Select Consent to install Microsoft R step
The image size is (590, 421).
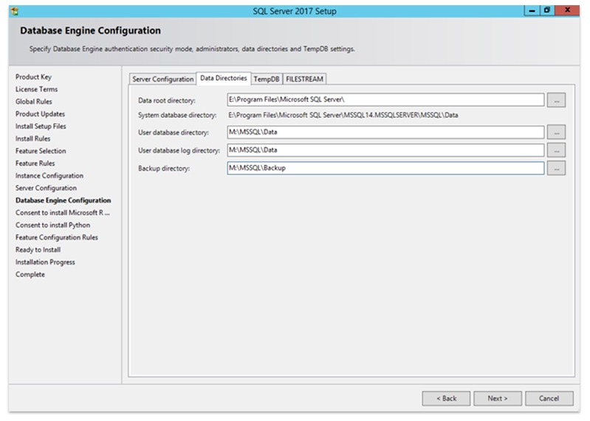point(63,213)
